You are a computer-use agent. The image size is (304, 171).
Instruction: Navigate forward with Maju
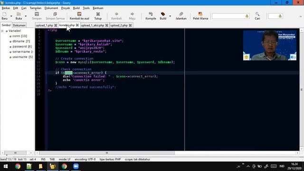[132, 16]
